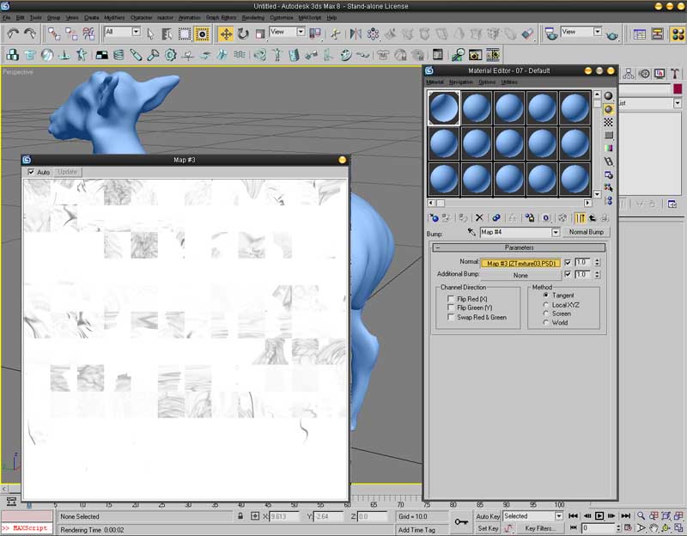Click Reset Map/Mtl (X) icon in Material Editor

[x=479, y=218]
